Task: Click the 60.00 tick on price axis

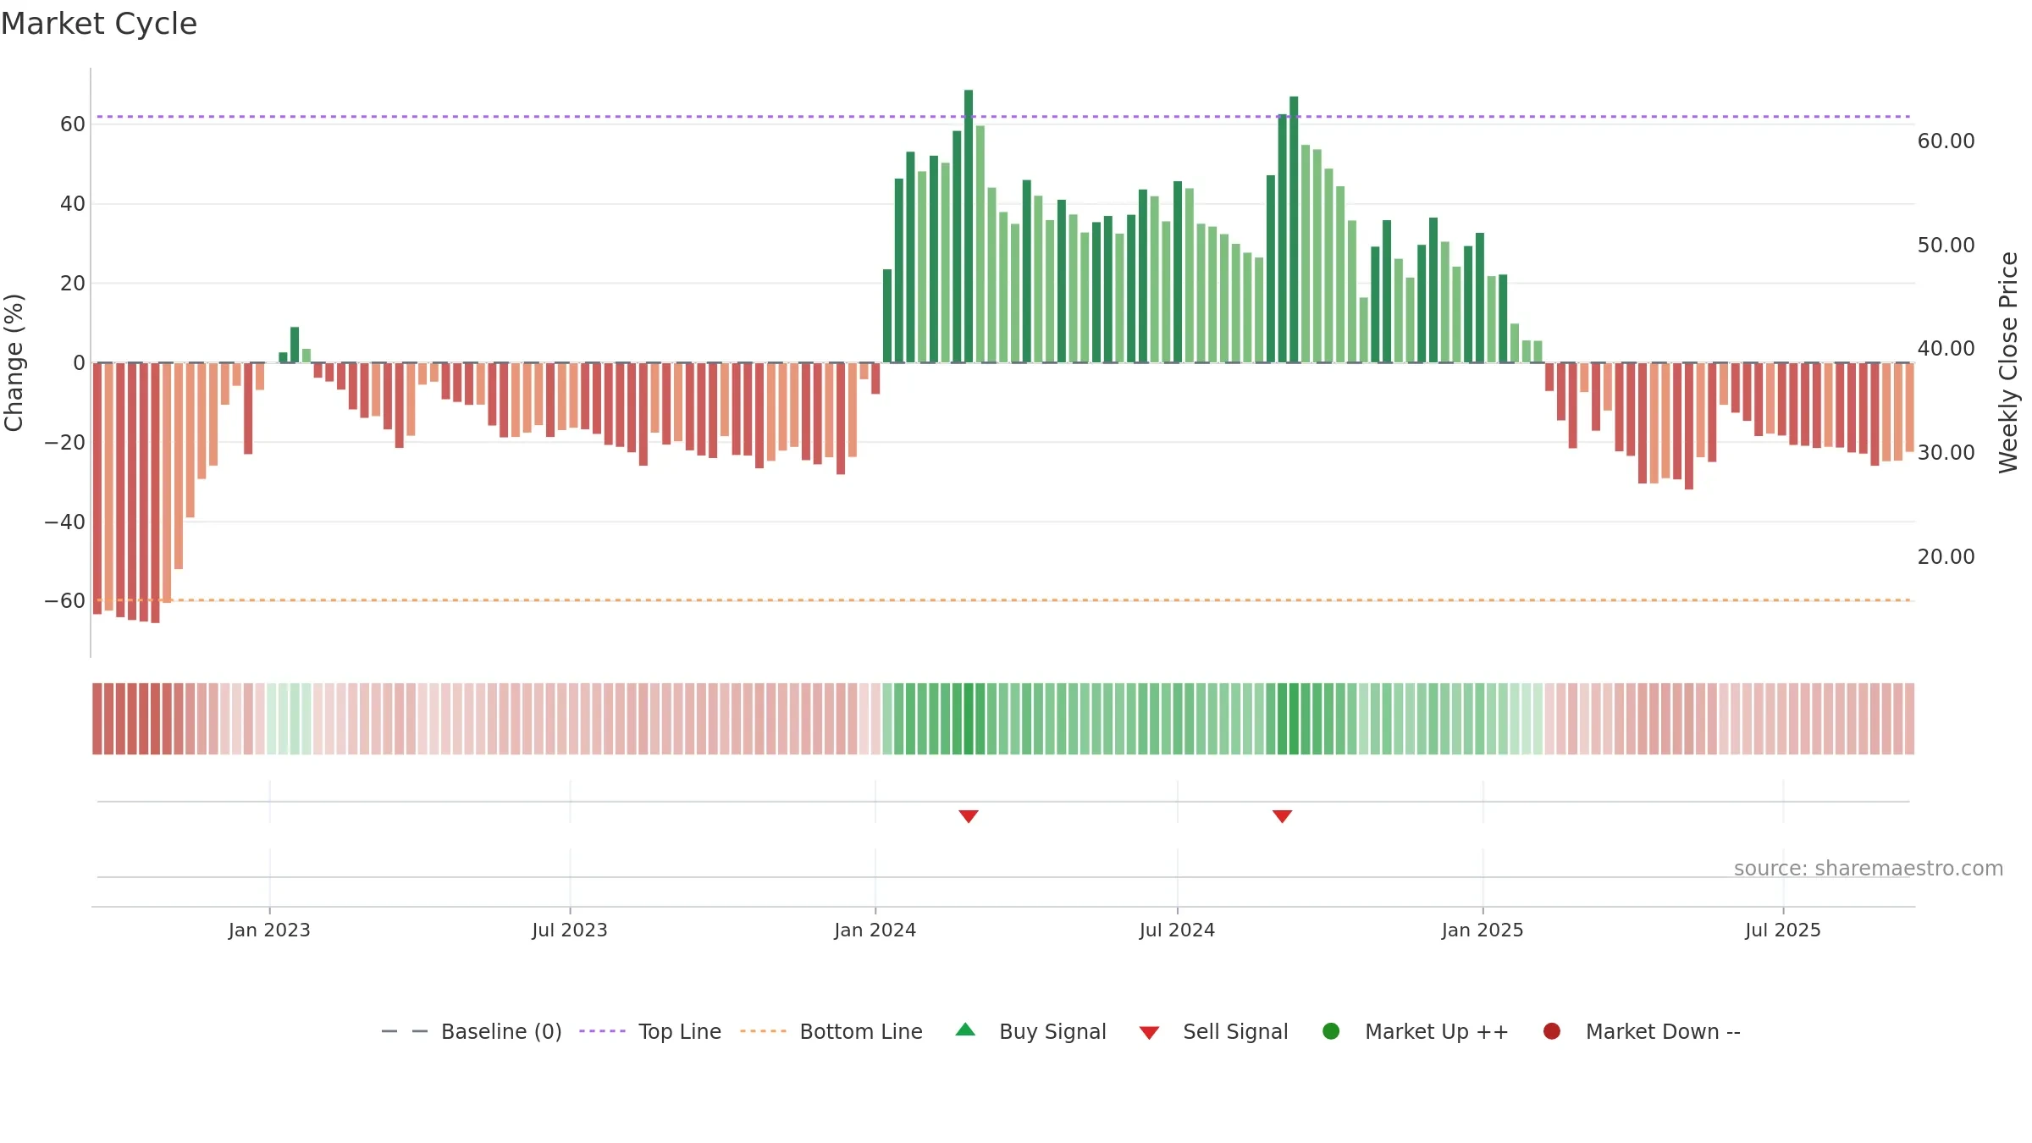Action: tap(1946, 141)
